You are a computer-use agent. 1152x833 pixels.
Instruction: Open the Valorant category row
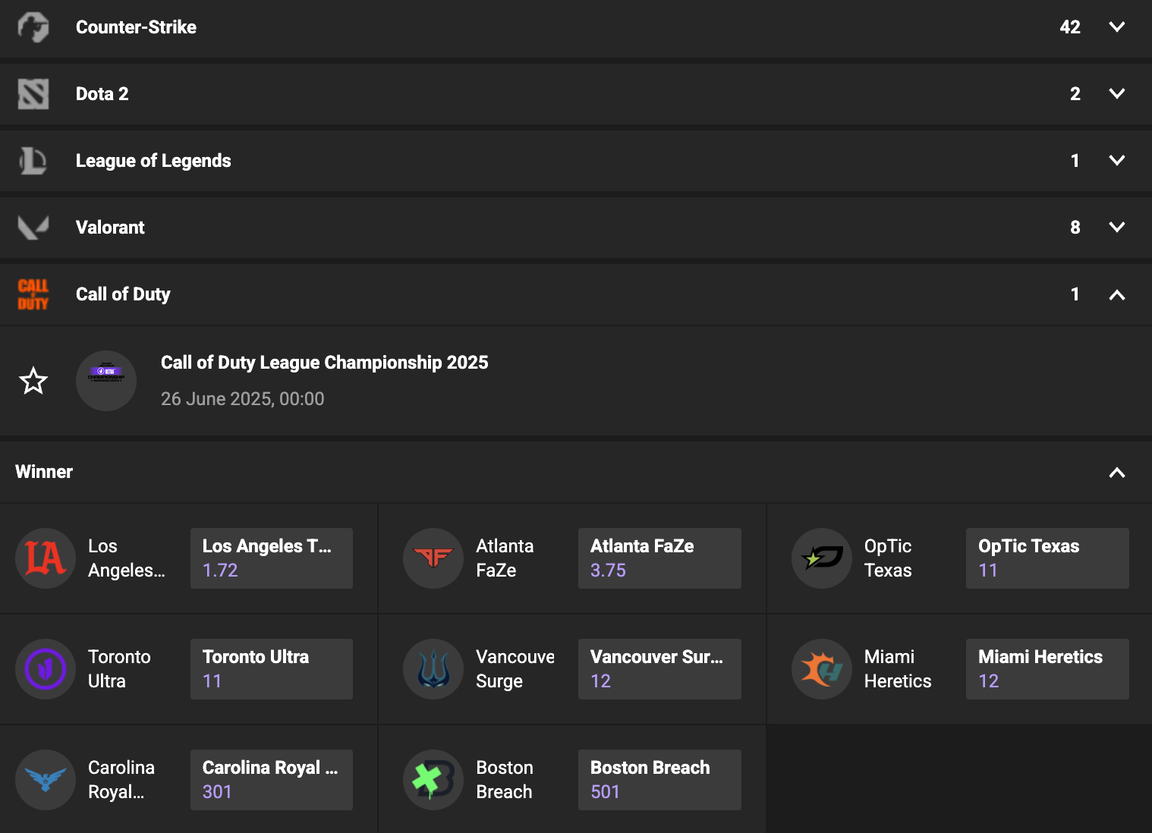pos(576,228)
